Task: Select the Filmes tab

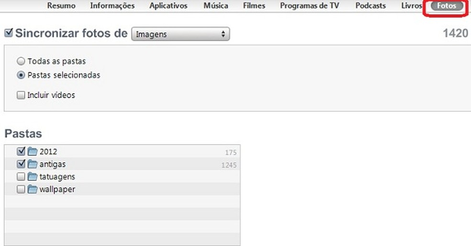Action: pyautogui.click(x=254, y=5)
